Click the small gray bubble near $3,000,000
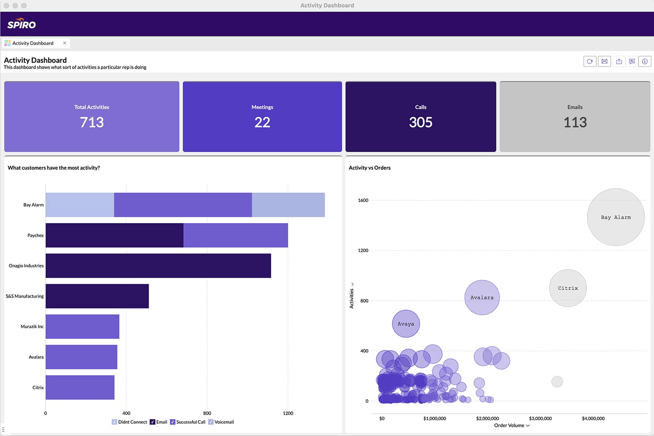Screen dimensions: 654x436 click(557, 381)
